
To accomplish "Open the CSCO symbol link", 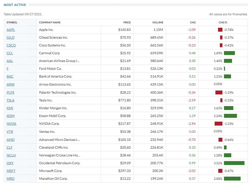I will [x=11, y=45].
